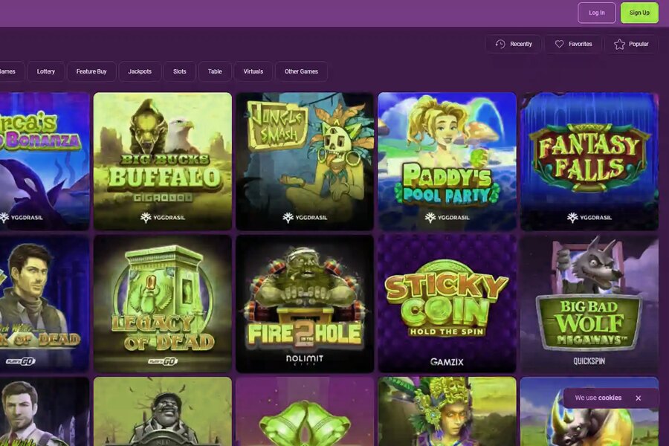Open Jungle Smash game tile
The image size is (669, 446).
(305, 161)
